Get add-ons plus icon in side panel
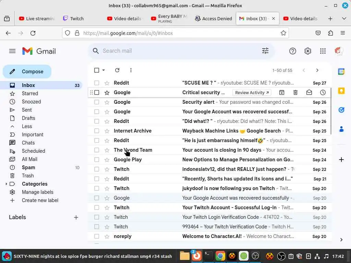This screenshot has width=351, height=263. pos(341,160)
